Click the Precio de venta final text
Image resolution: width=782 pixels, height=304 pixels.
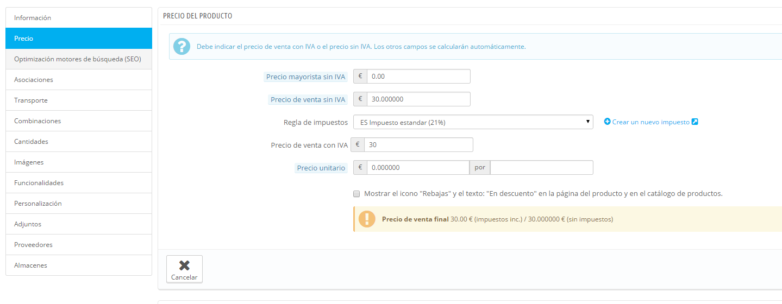click(415, 219)
